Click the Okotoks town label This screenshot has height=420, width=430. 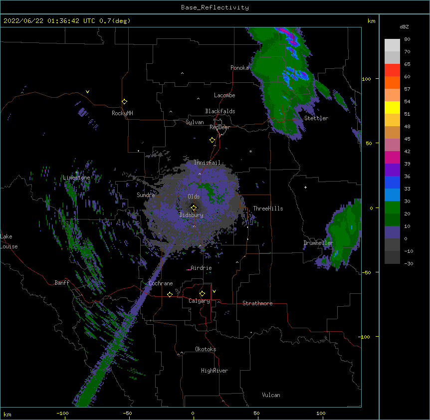point(206,349)
